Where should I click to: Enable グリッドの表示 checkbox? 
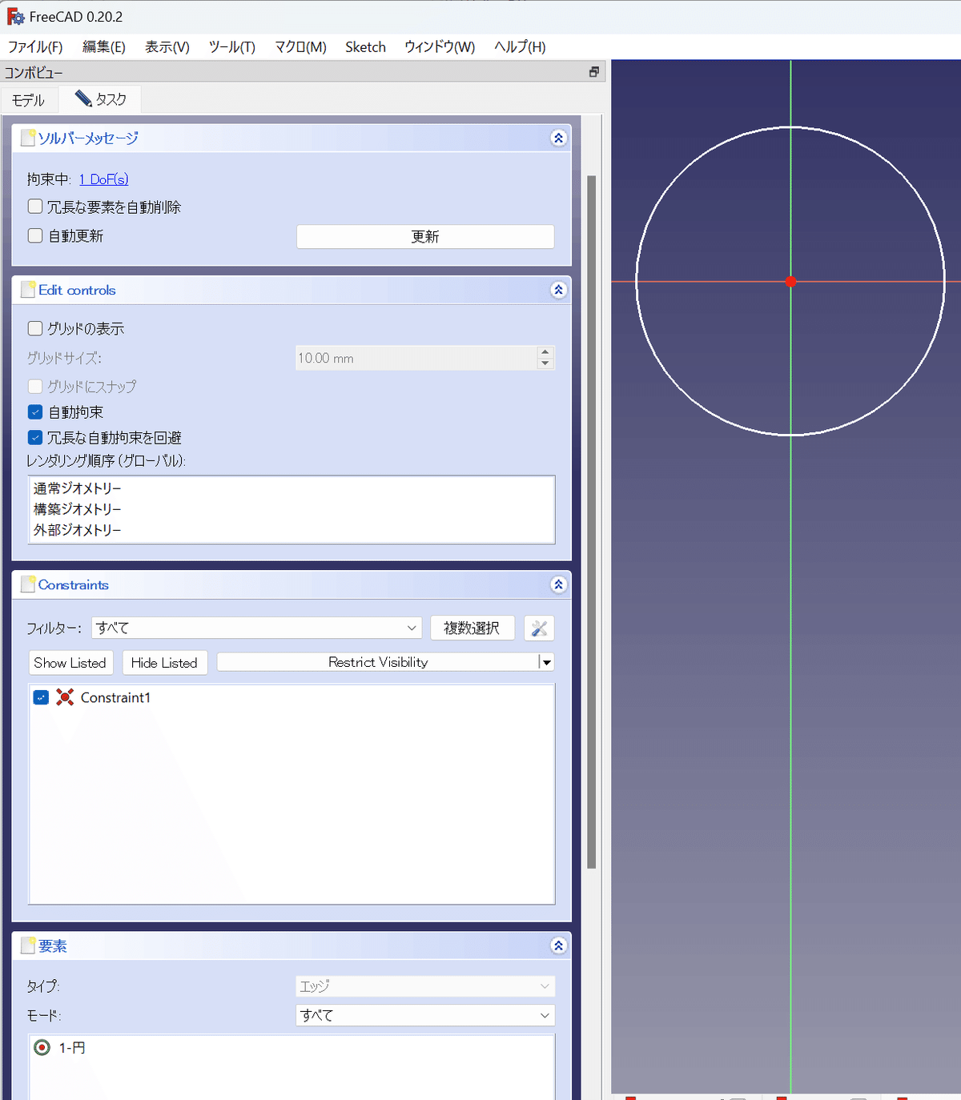tap(34, 327)
